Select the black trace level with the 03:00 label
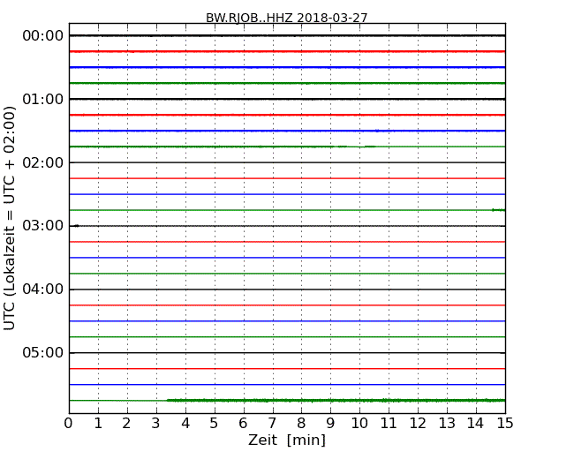 point(287,226)
